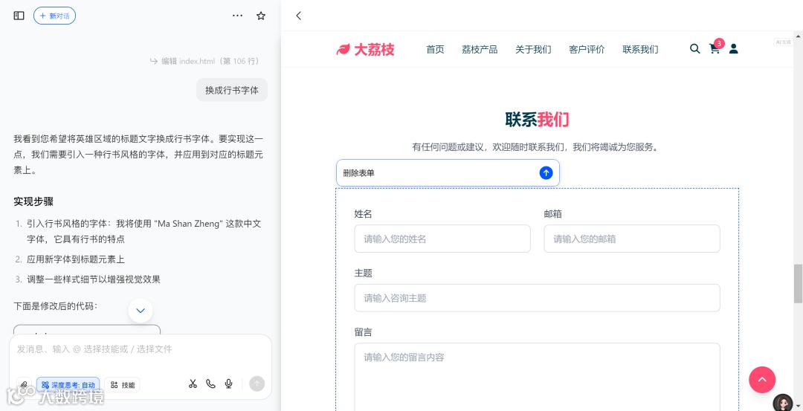Open the 联系我们 navigation item
Viewport: 803px width, 411px height.
tap(641, 50)
